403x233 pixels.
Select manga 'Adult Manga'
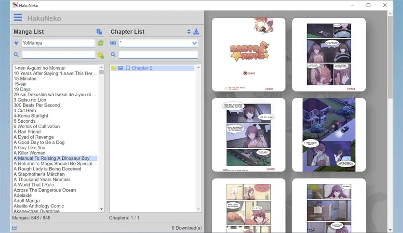pyautogui.click(x=27, y=201)
